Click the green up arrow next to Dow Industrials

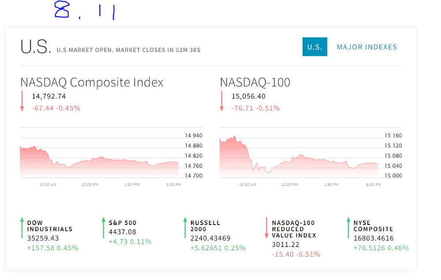pos(22,228)
